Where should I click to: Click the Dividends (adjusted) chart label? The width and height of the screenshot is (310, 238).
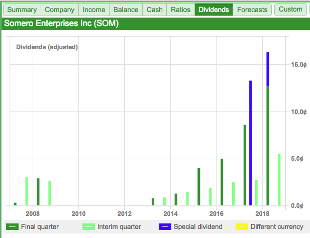pyautogui.click(x=47, y=47)
